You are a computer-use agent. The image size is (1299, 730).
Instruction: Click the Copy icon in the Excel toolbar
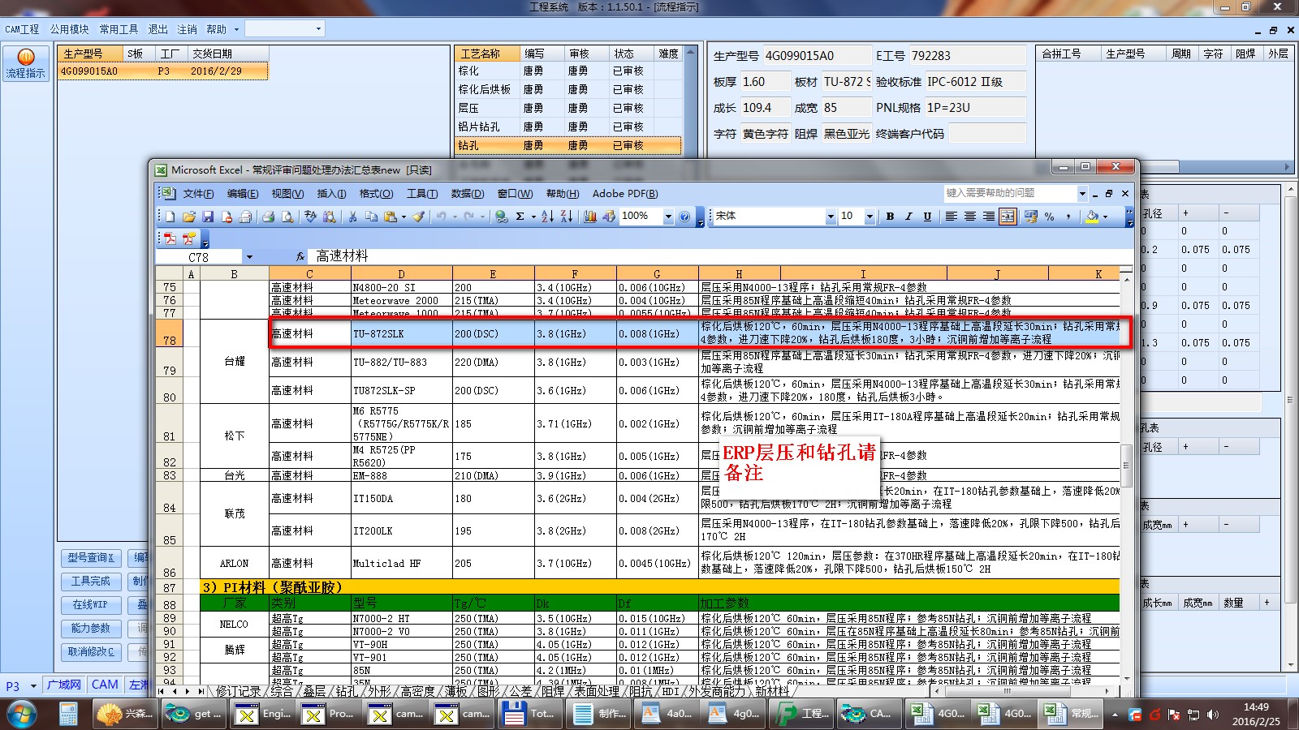(371, 217)
